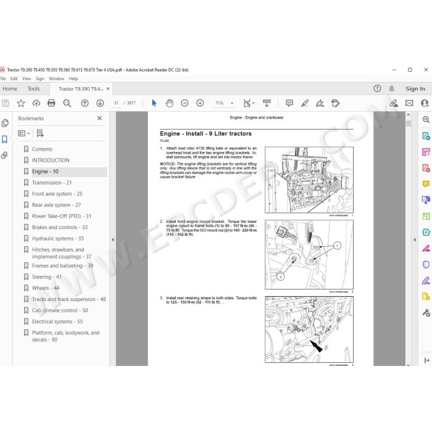Open bookmark options list dropdown
Viewport: 432px width, 432px height.
[x=23, y=134]
